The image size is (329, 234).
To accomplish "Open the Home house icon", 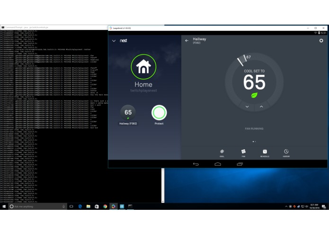I will click(143, 67).
